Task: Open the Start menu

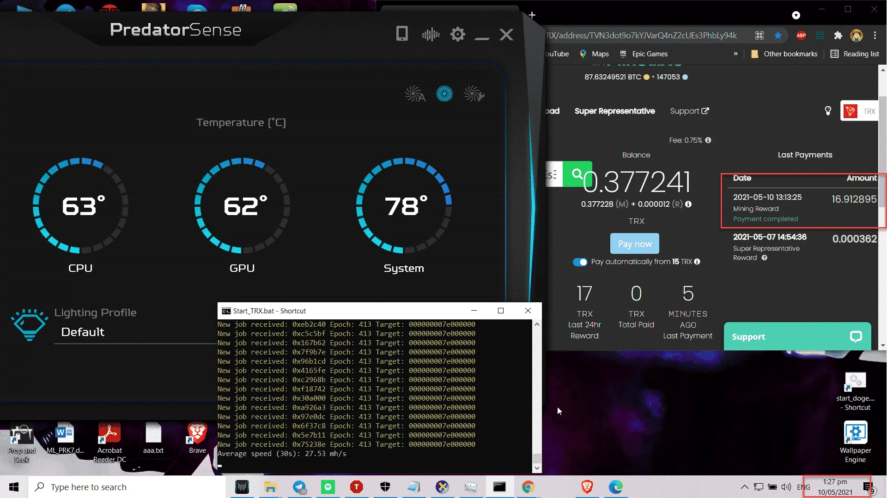Action: point(14,487)
